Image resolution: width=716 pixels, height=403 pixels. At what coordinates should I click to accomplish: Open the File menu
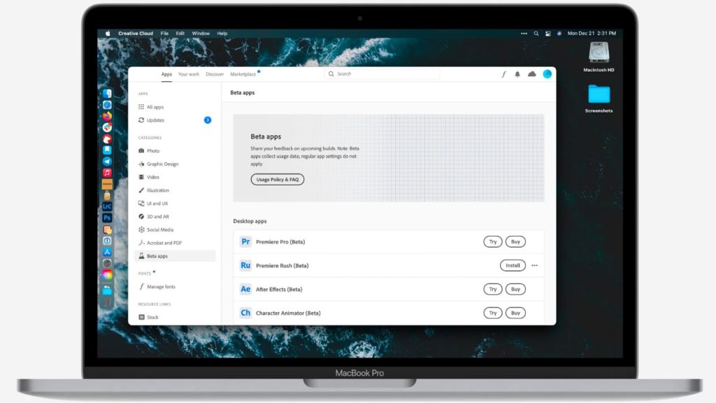(164, 34)
